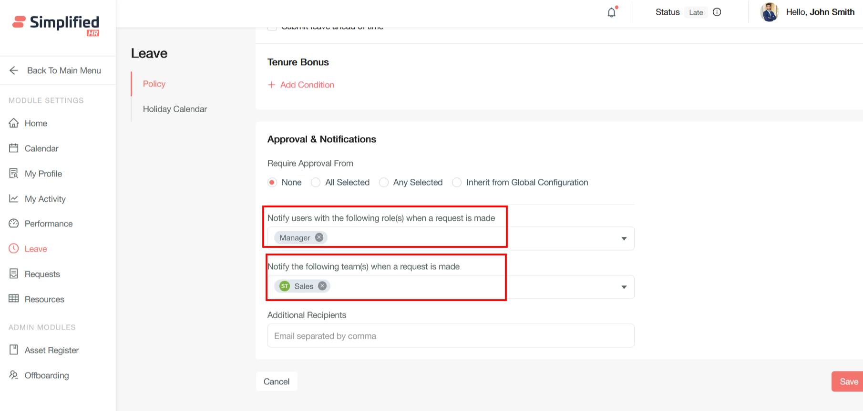Expand the notify roles dropdown

point(624,238)
